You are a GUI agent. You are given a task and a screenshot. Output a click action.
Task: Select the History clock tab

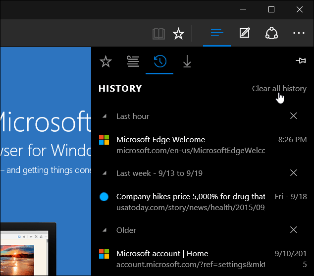[x=160, y=61]
